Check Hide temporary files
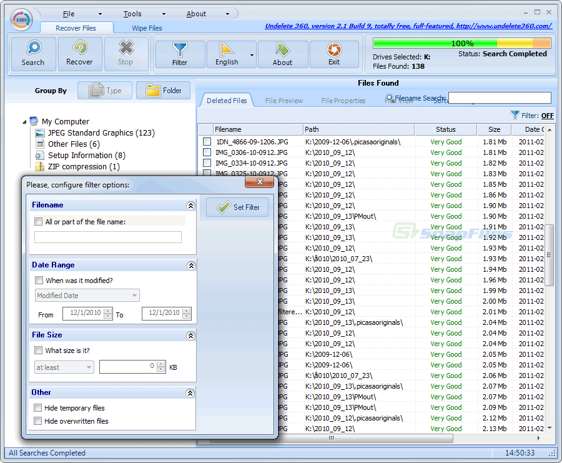 point(37,408)
